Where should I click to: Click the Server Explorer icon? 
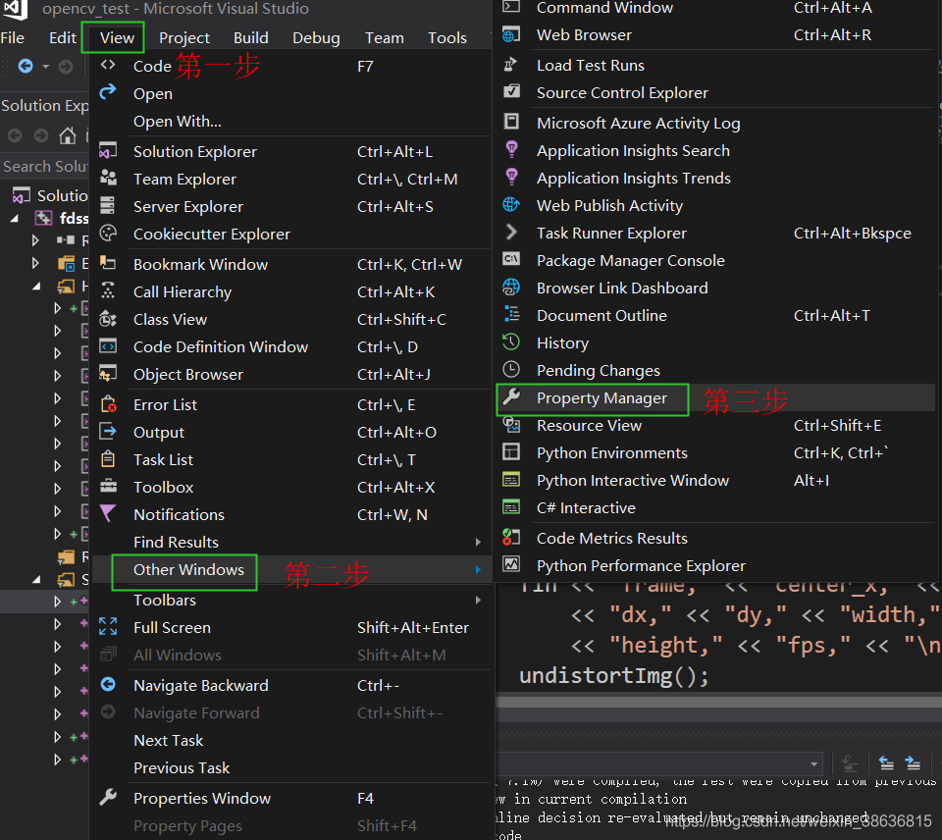click(108, 205)
